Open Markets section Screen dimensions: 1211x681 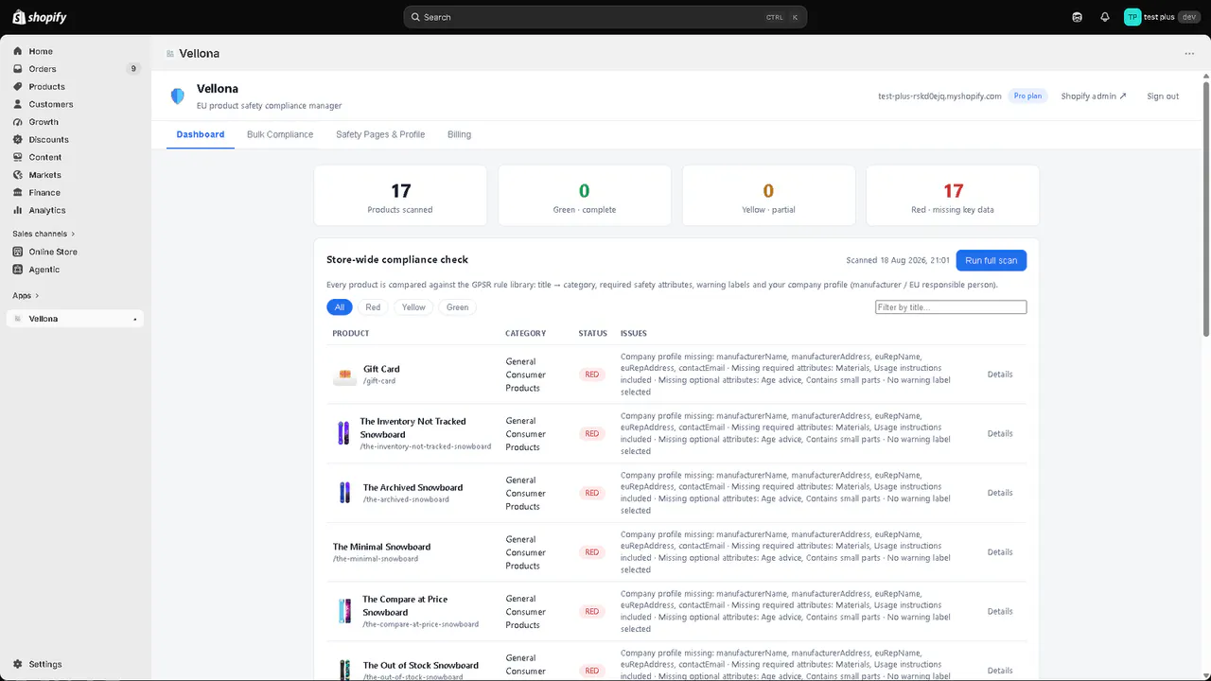pos(44,175)
